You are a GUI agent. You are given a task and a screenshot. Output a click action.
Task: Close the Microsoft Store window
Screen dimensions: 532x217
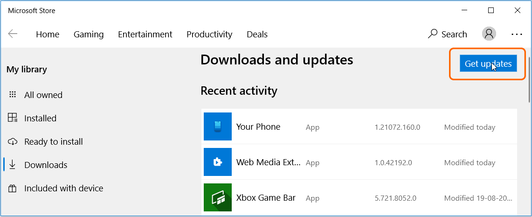point(518,11)
